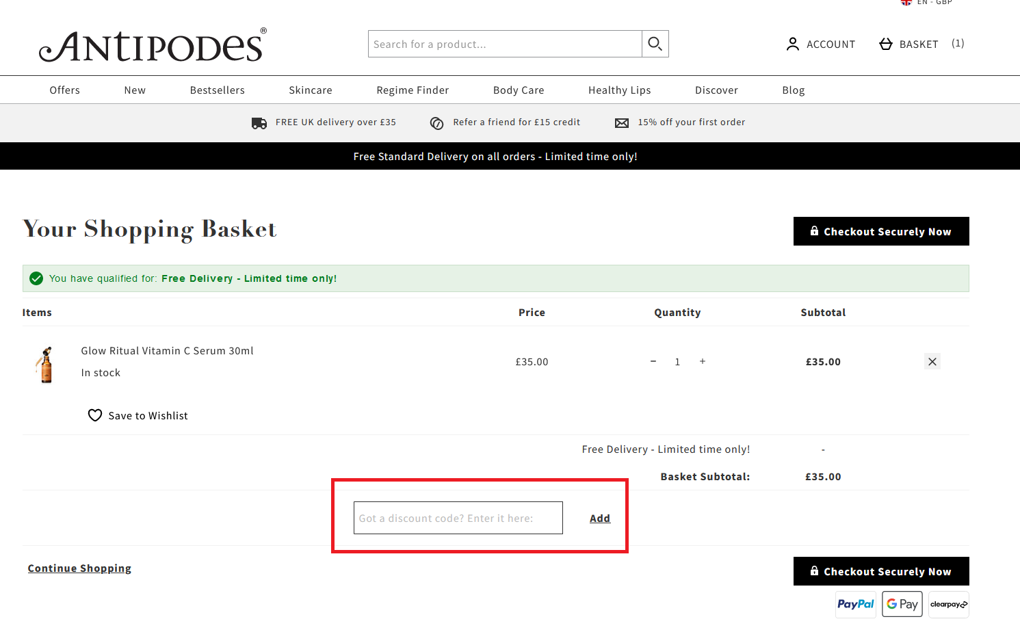
Task: Click the £35.00 price cell
Action: [x=532, y=362]
